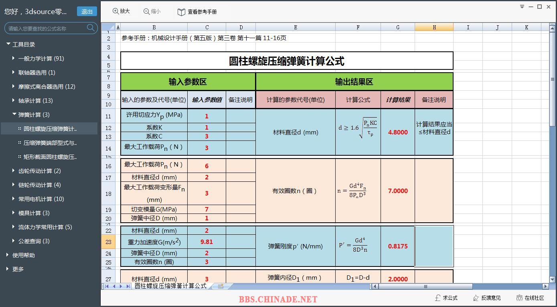Select column B header

[x=154, y=27]
